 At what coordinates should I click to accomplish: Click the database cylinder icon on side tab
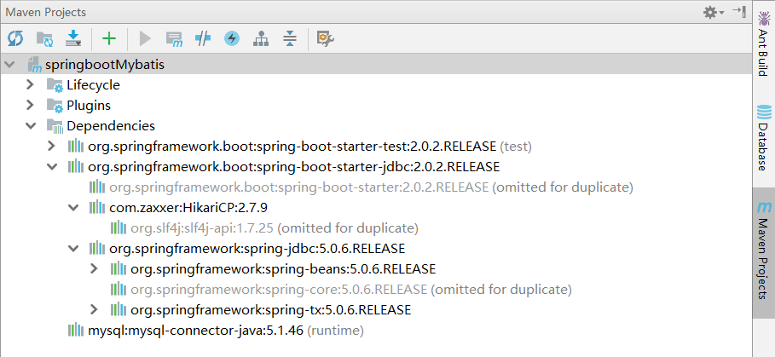click(764, 112)
